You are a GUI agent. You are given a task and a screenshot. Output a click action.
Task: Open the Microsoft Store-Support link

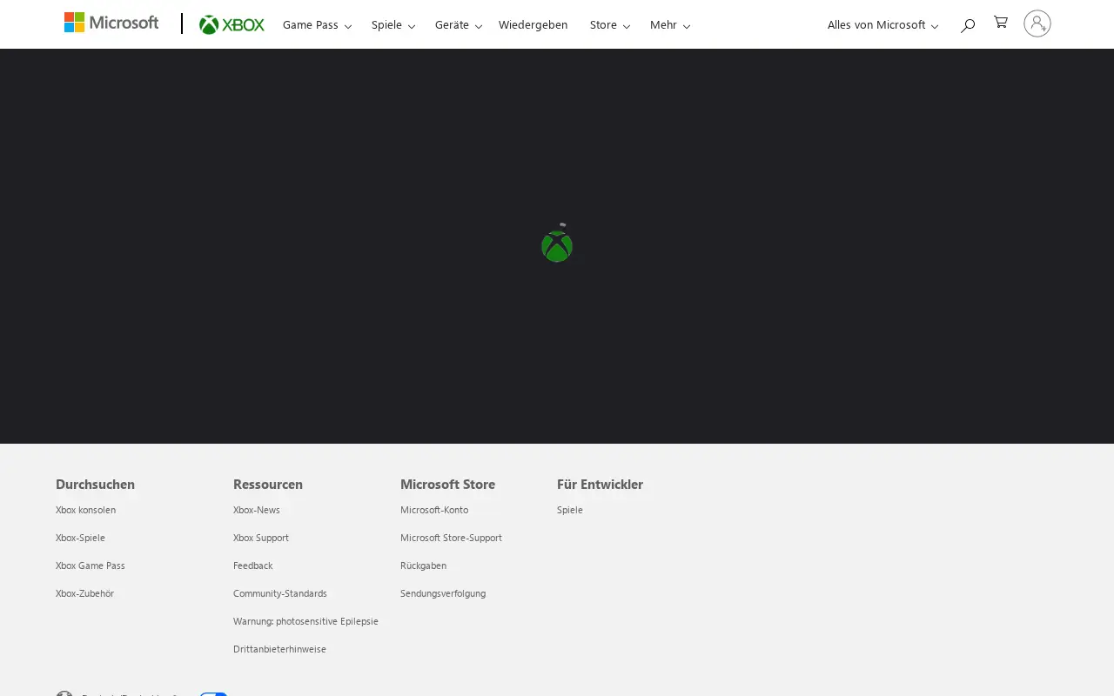pyautogui.click(x=451, y=538)
